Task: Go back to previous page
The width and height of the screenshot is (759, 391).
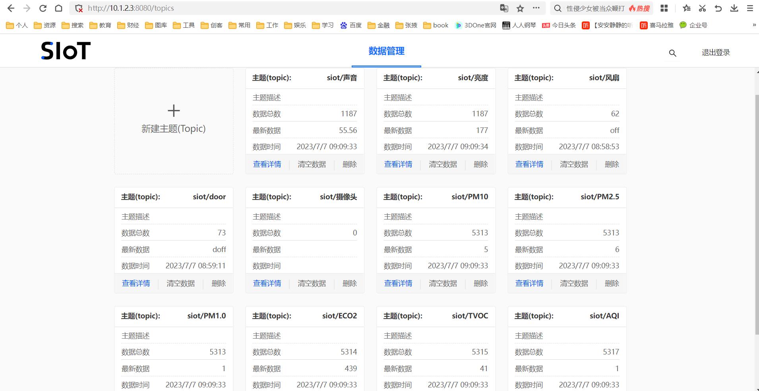Action: click(x=11, y=8)
